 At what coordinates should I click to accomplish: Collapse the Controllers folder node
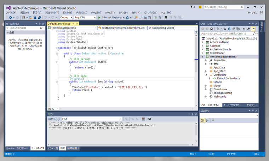coord(206,75)
